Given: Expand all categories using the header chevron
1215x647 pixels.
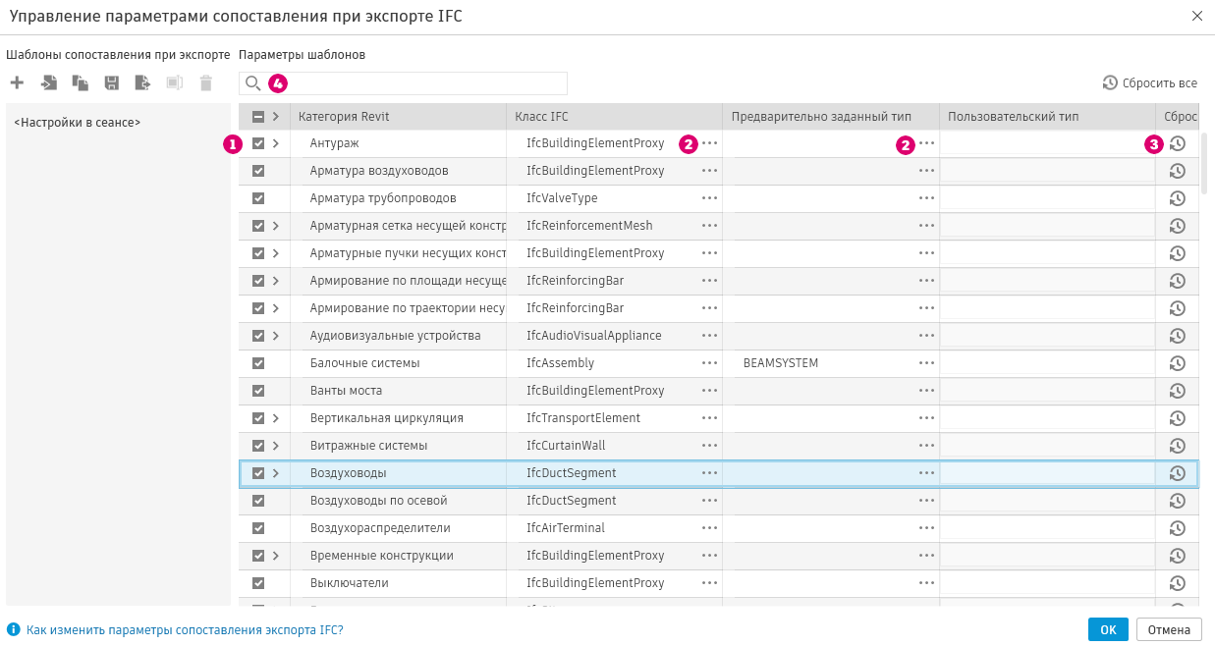Looking at the screenshot, I should (276, 117).
